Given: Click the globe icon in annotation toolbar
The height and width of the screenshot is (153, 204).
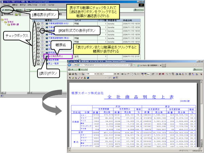Looking at the screenshot, I should (x=88, y=78).
